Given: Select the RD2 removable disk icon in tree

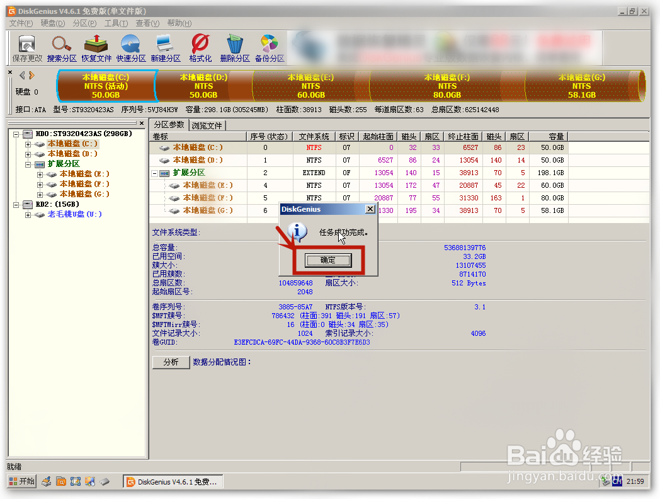Looking at the screenshot, I should 28,204.
